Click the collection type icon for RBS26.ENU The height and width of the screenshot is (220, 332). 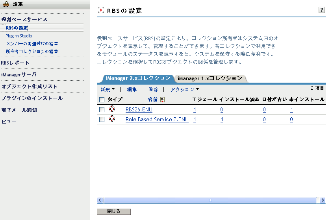click(x=112, y=109)
